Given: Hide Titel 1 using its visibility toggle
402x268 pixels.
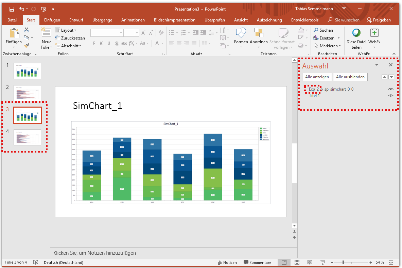Looking at the screenshot, I should point(390,95).
